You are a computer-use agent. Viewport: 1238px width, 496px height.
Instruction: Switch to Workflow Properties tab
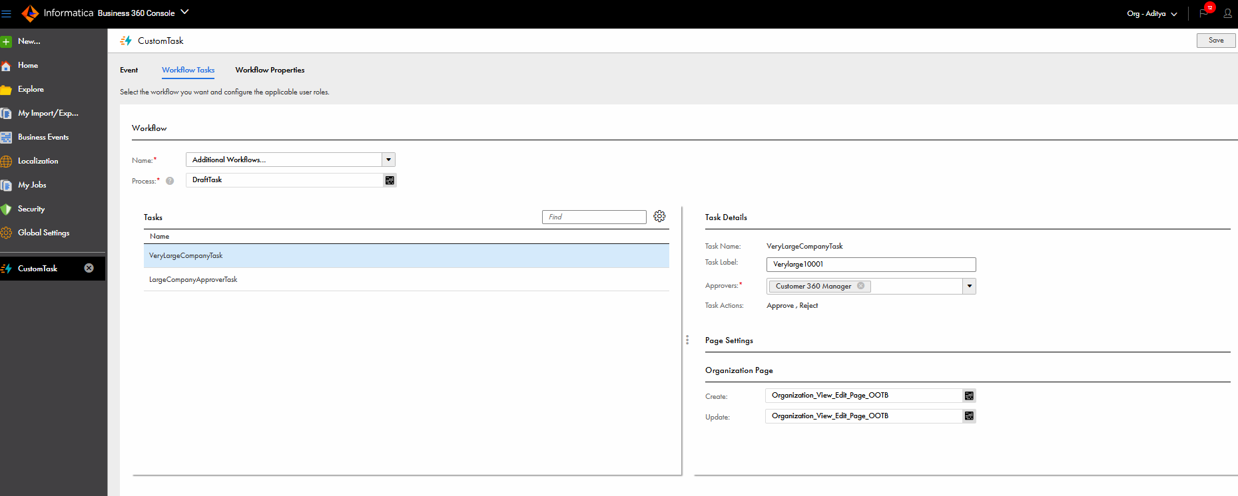[270, 70]
